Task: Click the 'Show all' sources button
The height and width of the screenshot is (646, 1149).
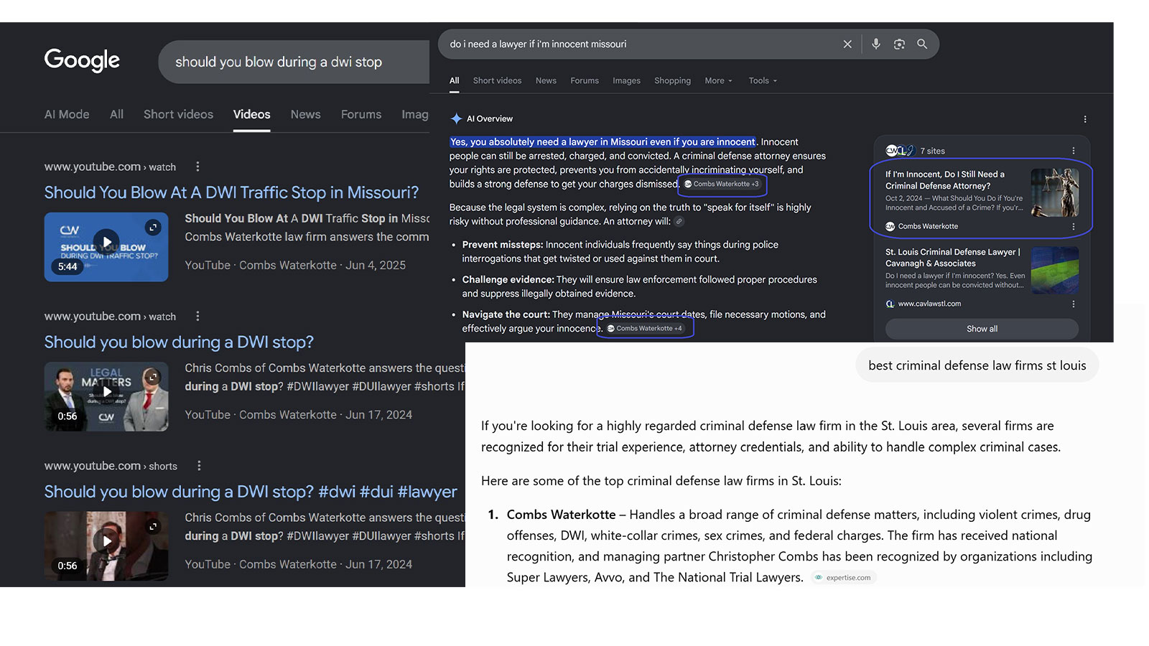Action: [x=982, y=329]
